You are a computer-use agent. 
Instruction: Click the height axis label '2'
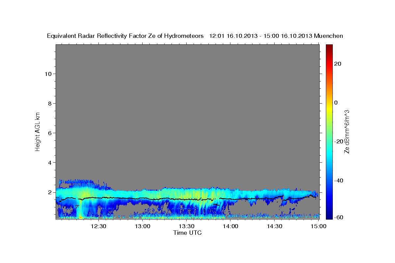click(x=50, y=192)
